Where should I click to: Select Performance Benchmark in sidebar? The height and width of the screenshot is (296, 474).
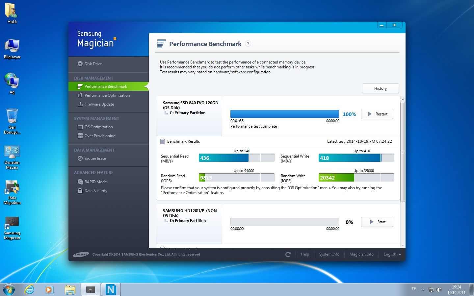tap(109, 86)
